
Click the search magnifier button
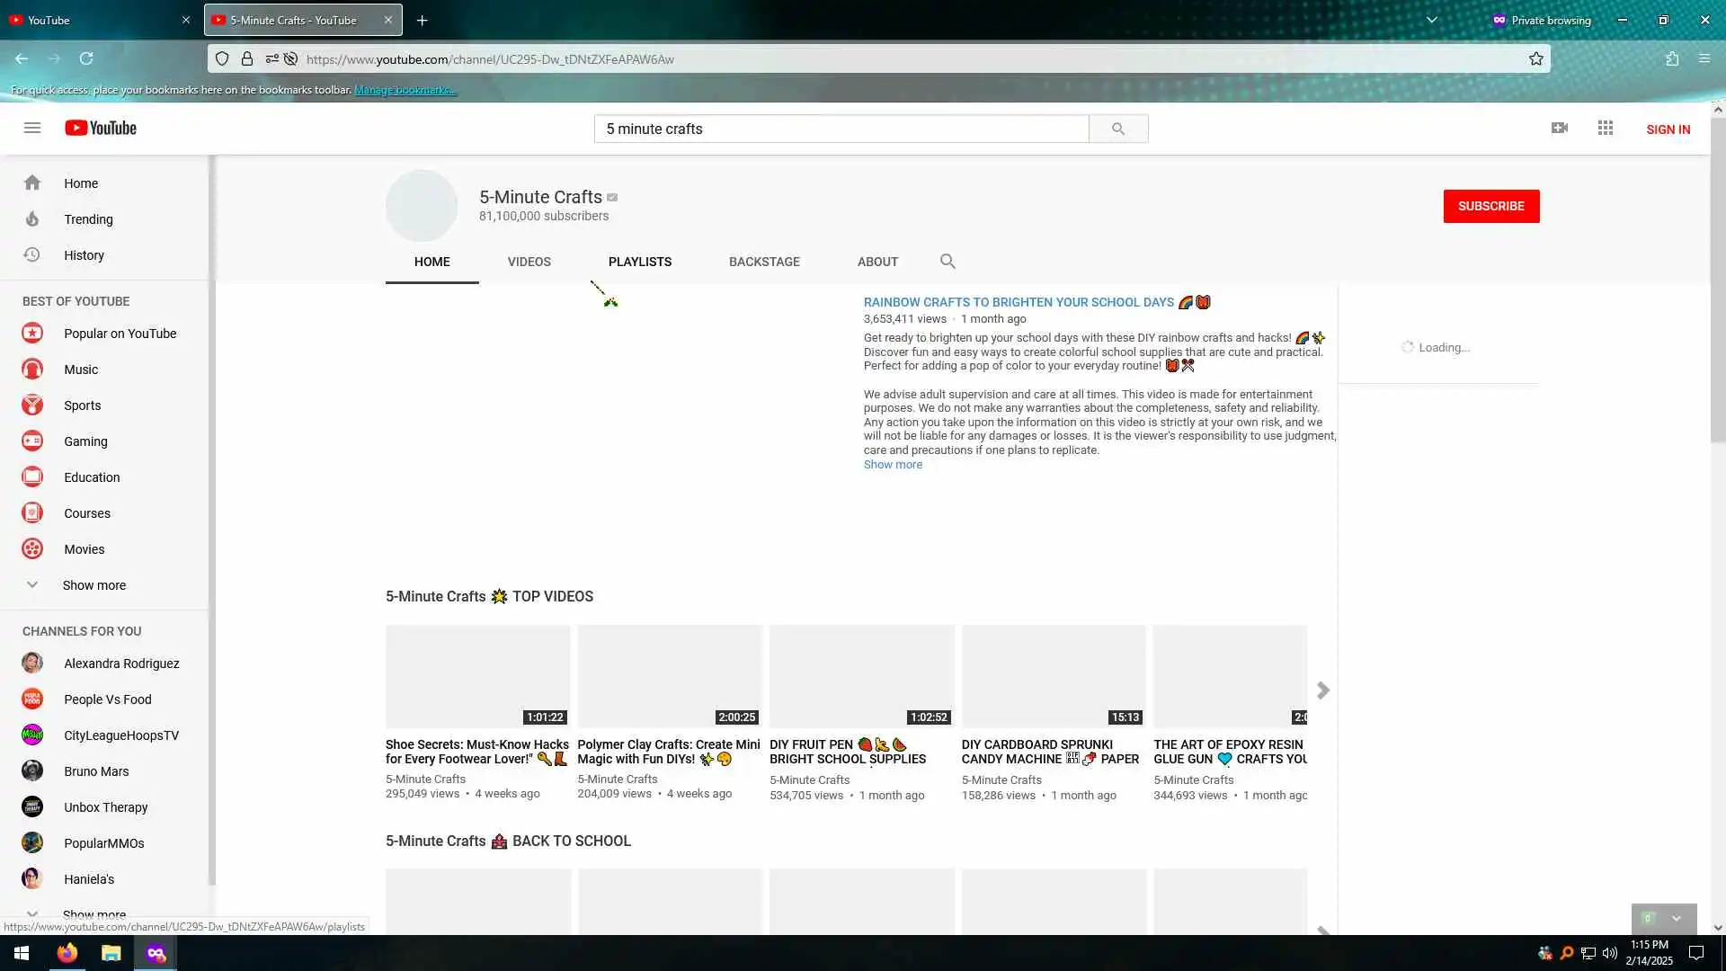click(1117, 129)
